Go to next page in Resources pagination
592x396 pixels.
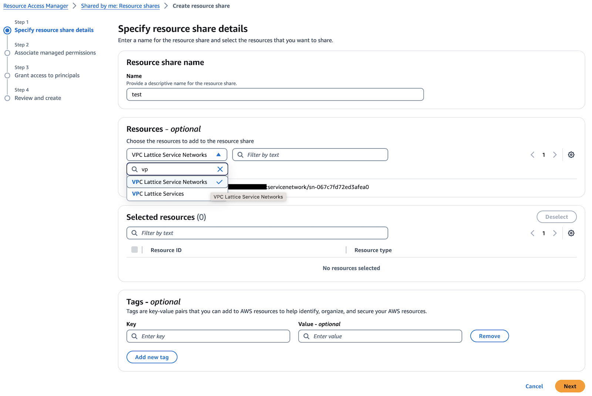click(555, 155)
